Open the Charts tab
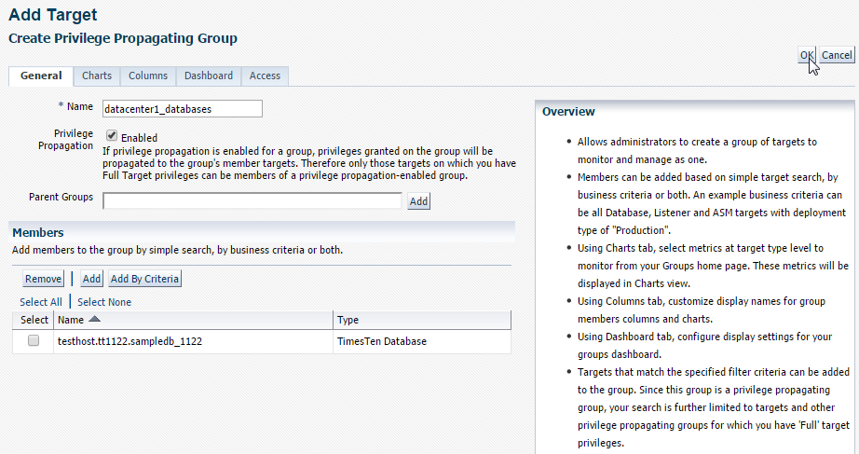859x454 pixels. click(x=97, y=76)
